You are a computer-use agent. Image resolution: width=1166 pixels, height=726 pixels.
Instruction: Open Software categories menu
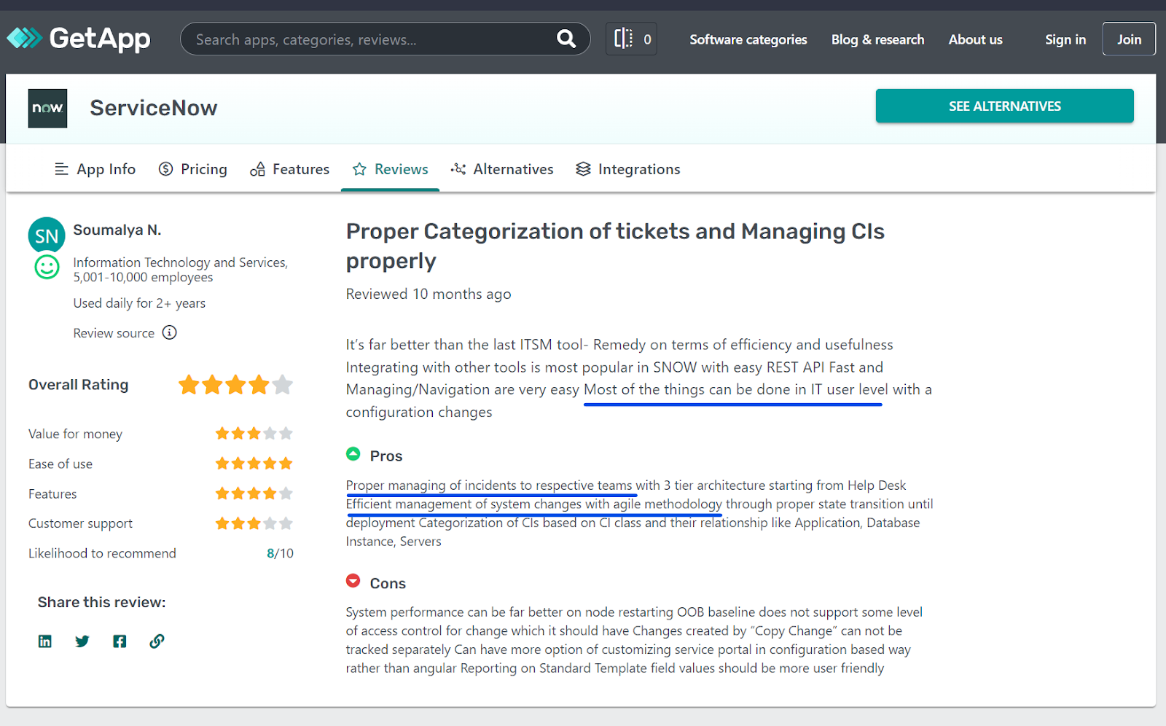click(748, 39)
